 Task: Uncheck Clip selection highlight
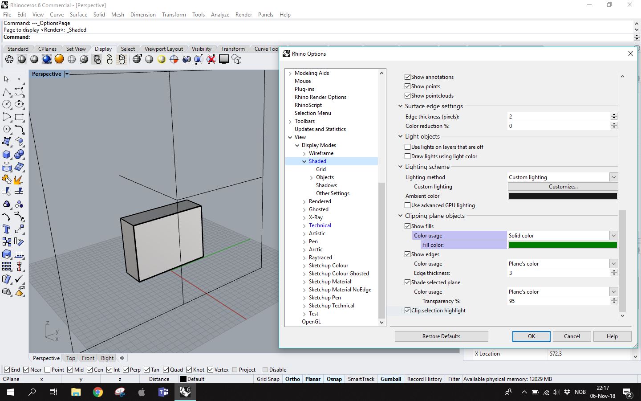click(408, 311)
